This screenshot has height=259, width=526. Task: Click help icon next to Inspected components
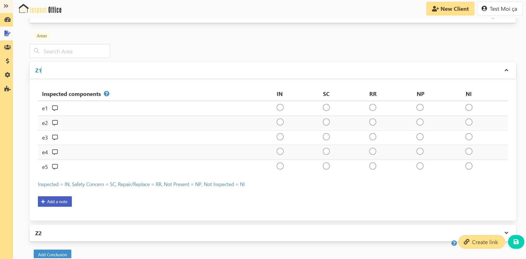[x=107, y=94]
